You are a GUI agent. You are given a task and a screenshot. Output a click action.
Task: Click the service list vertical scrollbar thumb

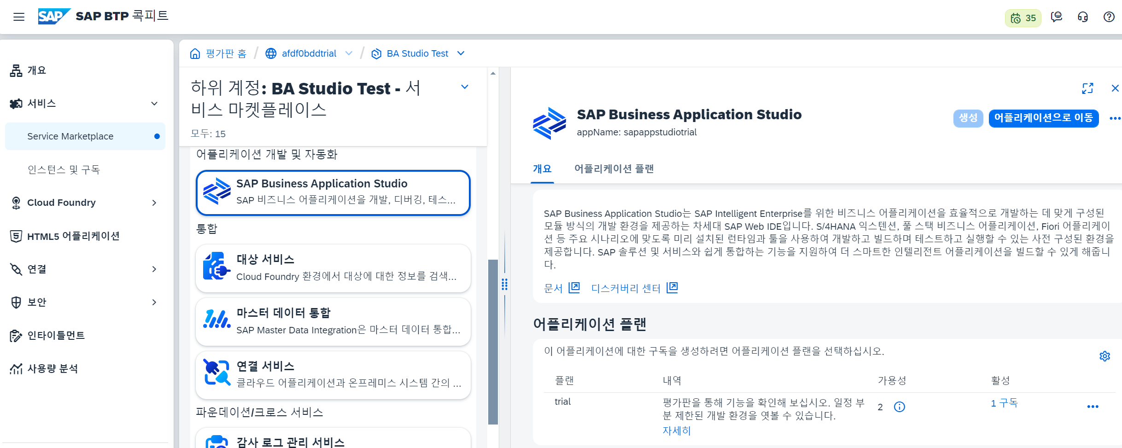pyautogui.click(x=493, y=342)
